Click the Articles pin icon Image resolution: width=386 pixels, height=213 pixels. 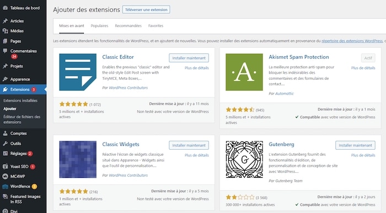(x=5, y=21)
